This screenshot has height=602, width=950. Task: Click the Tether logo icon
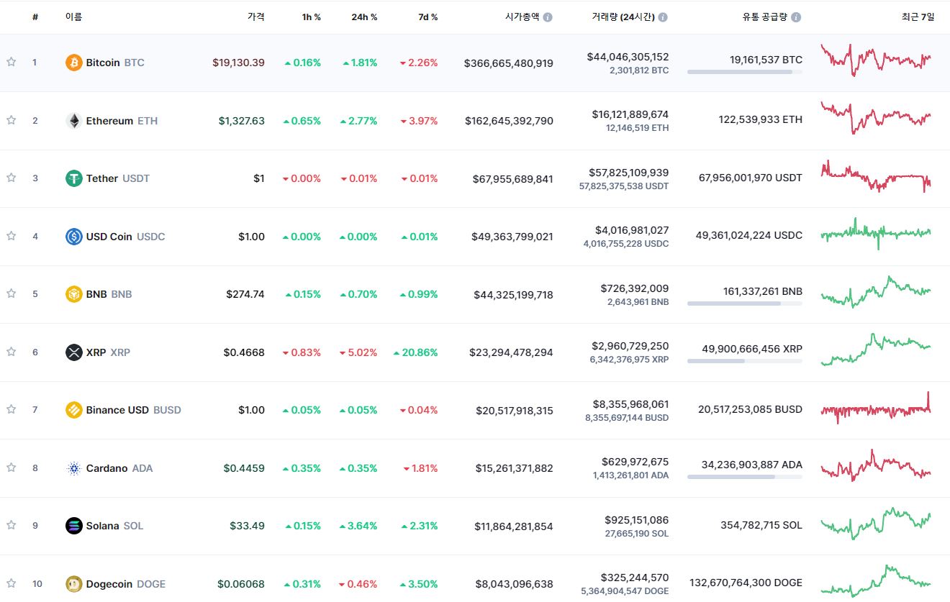coord(74,178)
